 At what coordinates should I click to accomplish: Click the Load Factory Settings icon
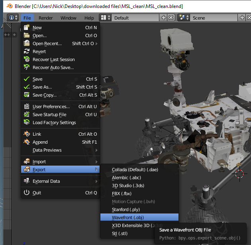pyautogui.click(x=27, y=122)
